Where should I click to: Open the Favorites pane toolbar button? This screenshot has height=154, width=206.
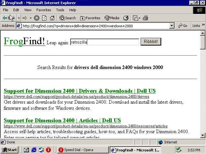pos(90,18)
